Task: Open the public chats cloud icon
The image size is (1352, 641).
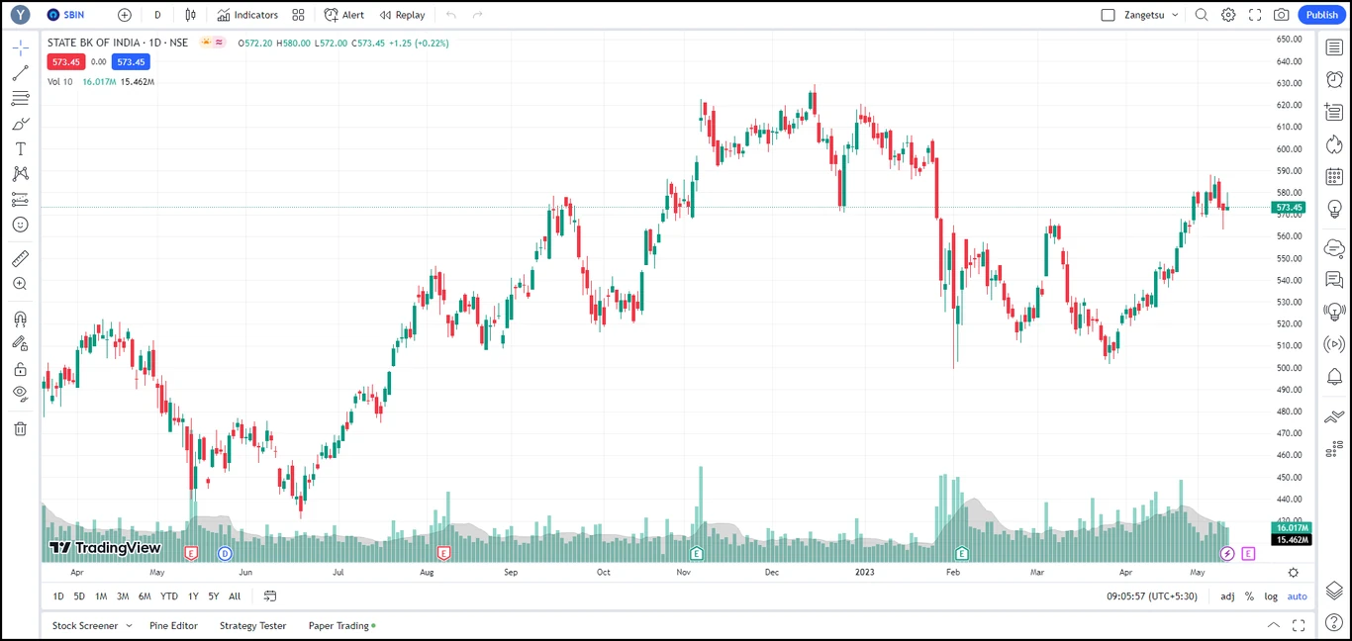Action: pyautogui.click(x=1334, y=247)
